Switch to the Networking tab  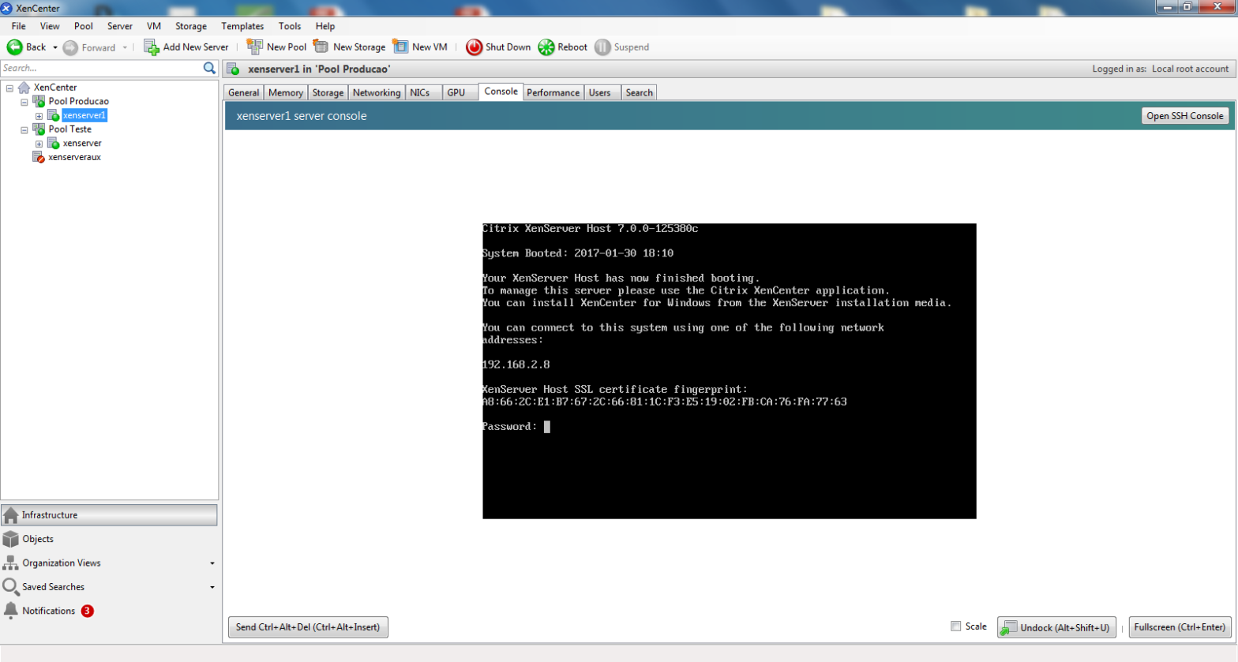pyautogui.click(x=377, y=93)
